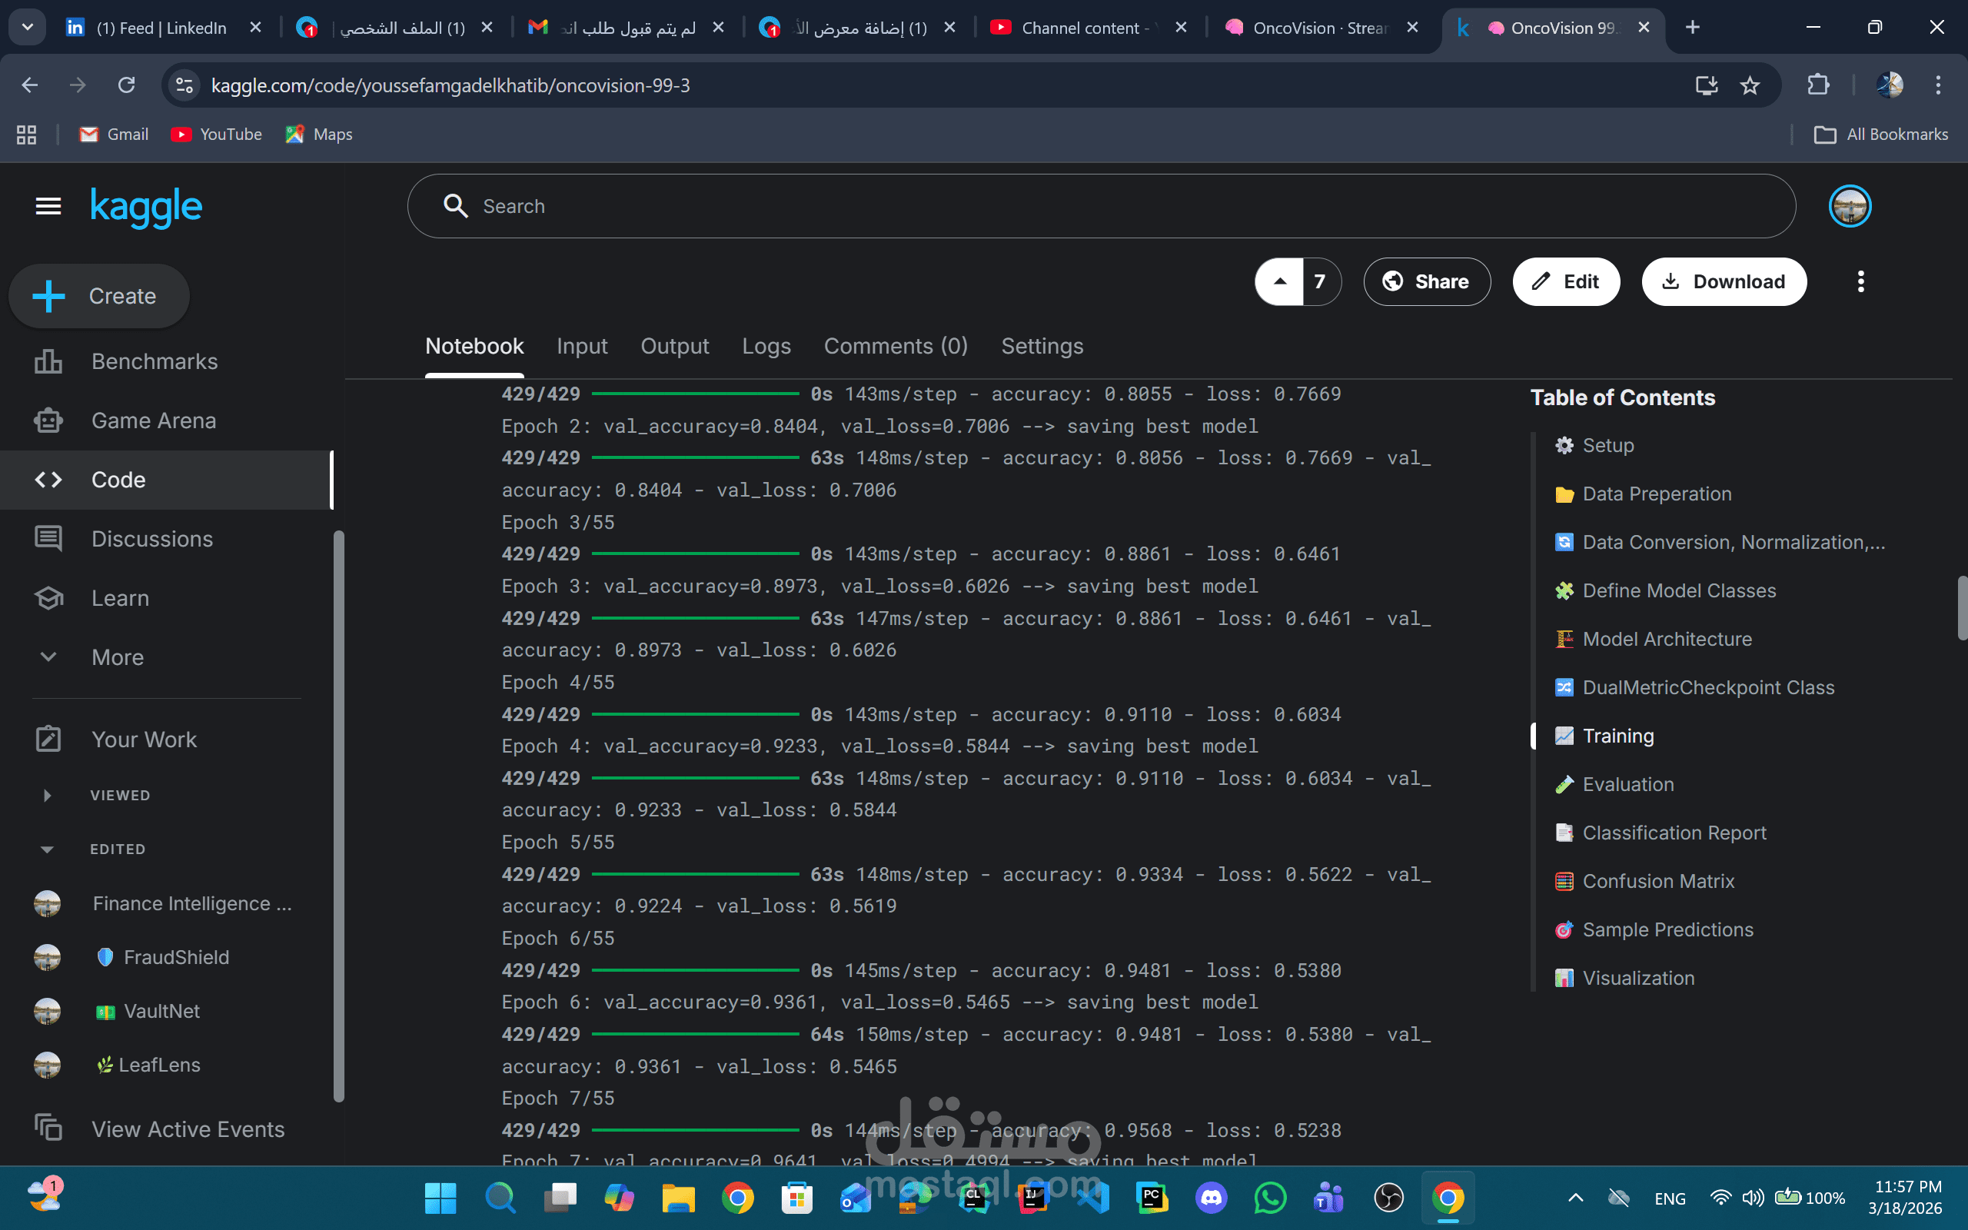Open Benchmarks in the sidebar
Image resolution: width=1968 pixels, height=1230 pixels.
click(x=155, y=361)
